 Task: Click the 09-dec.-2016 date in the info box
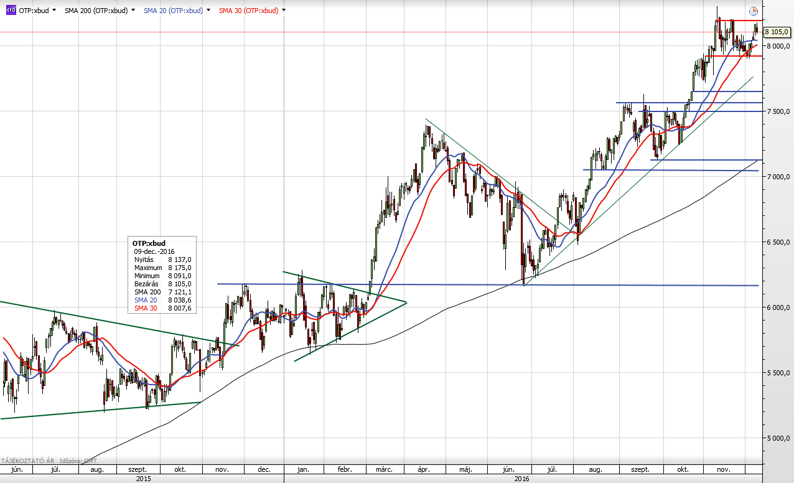[x=154, y=251]
